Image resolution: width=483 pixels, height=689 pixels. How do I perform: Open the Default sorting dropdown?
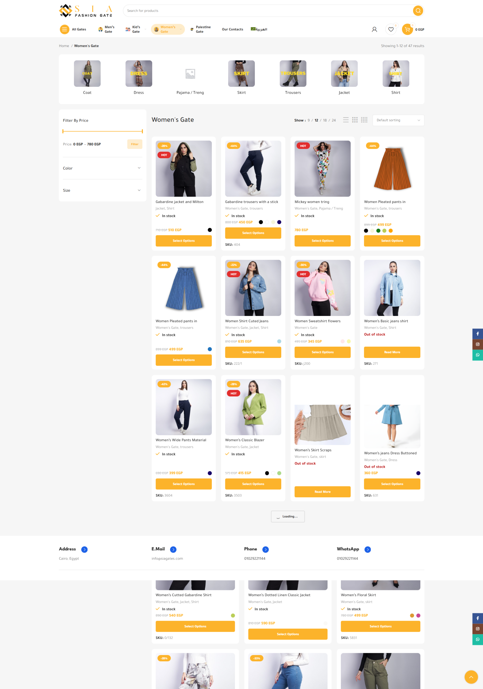click(398, 120)
